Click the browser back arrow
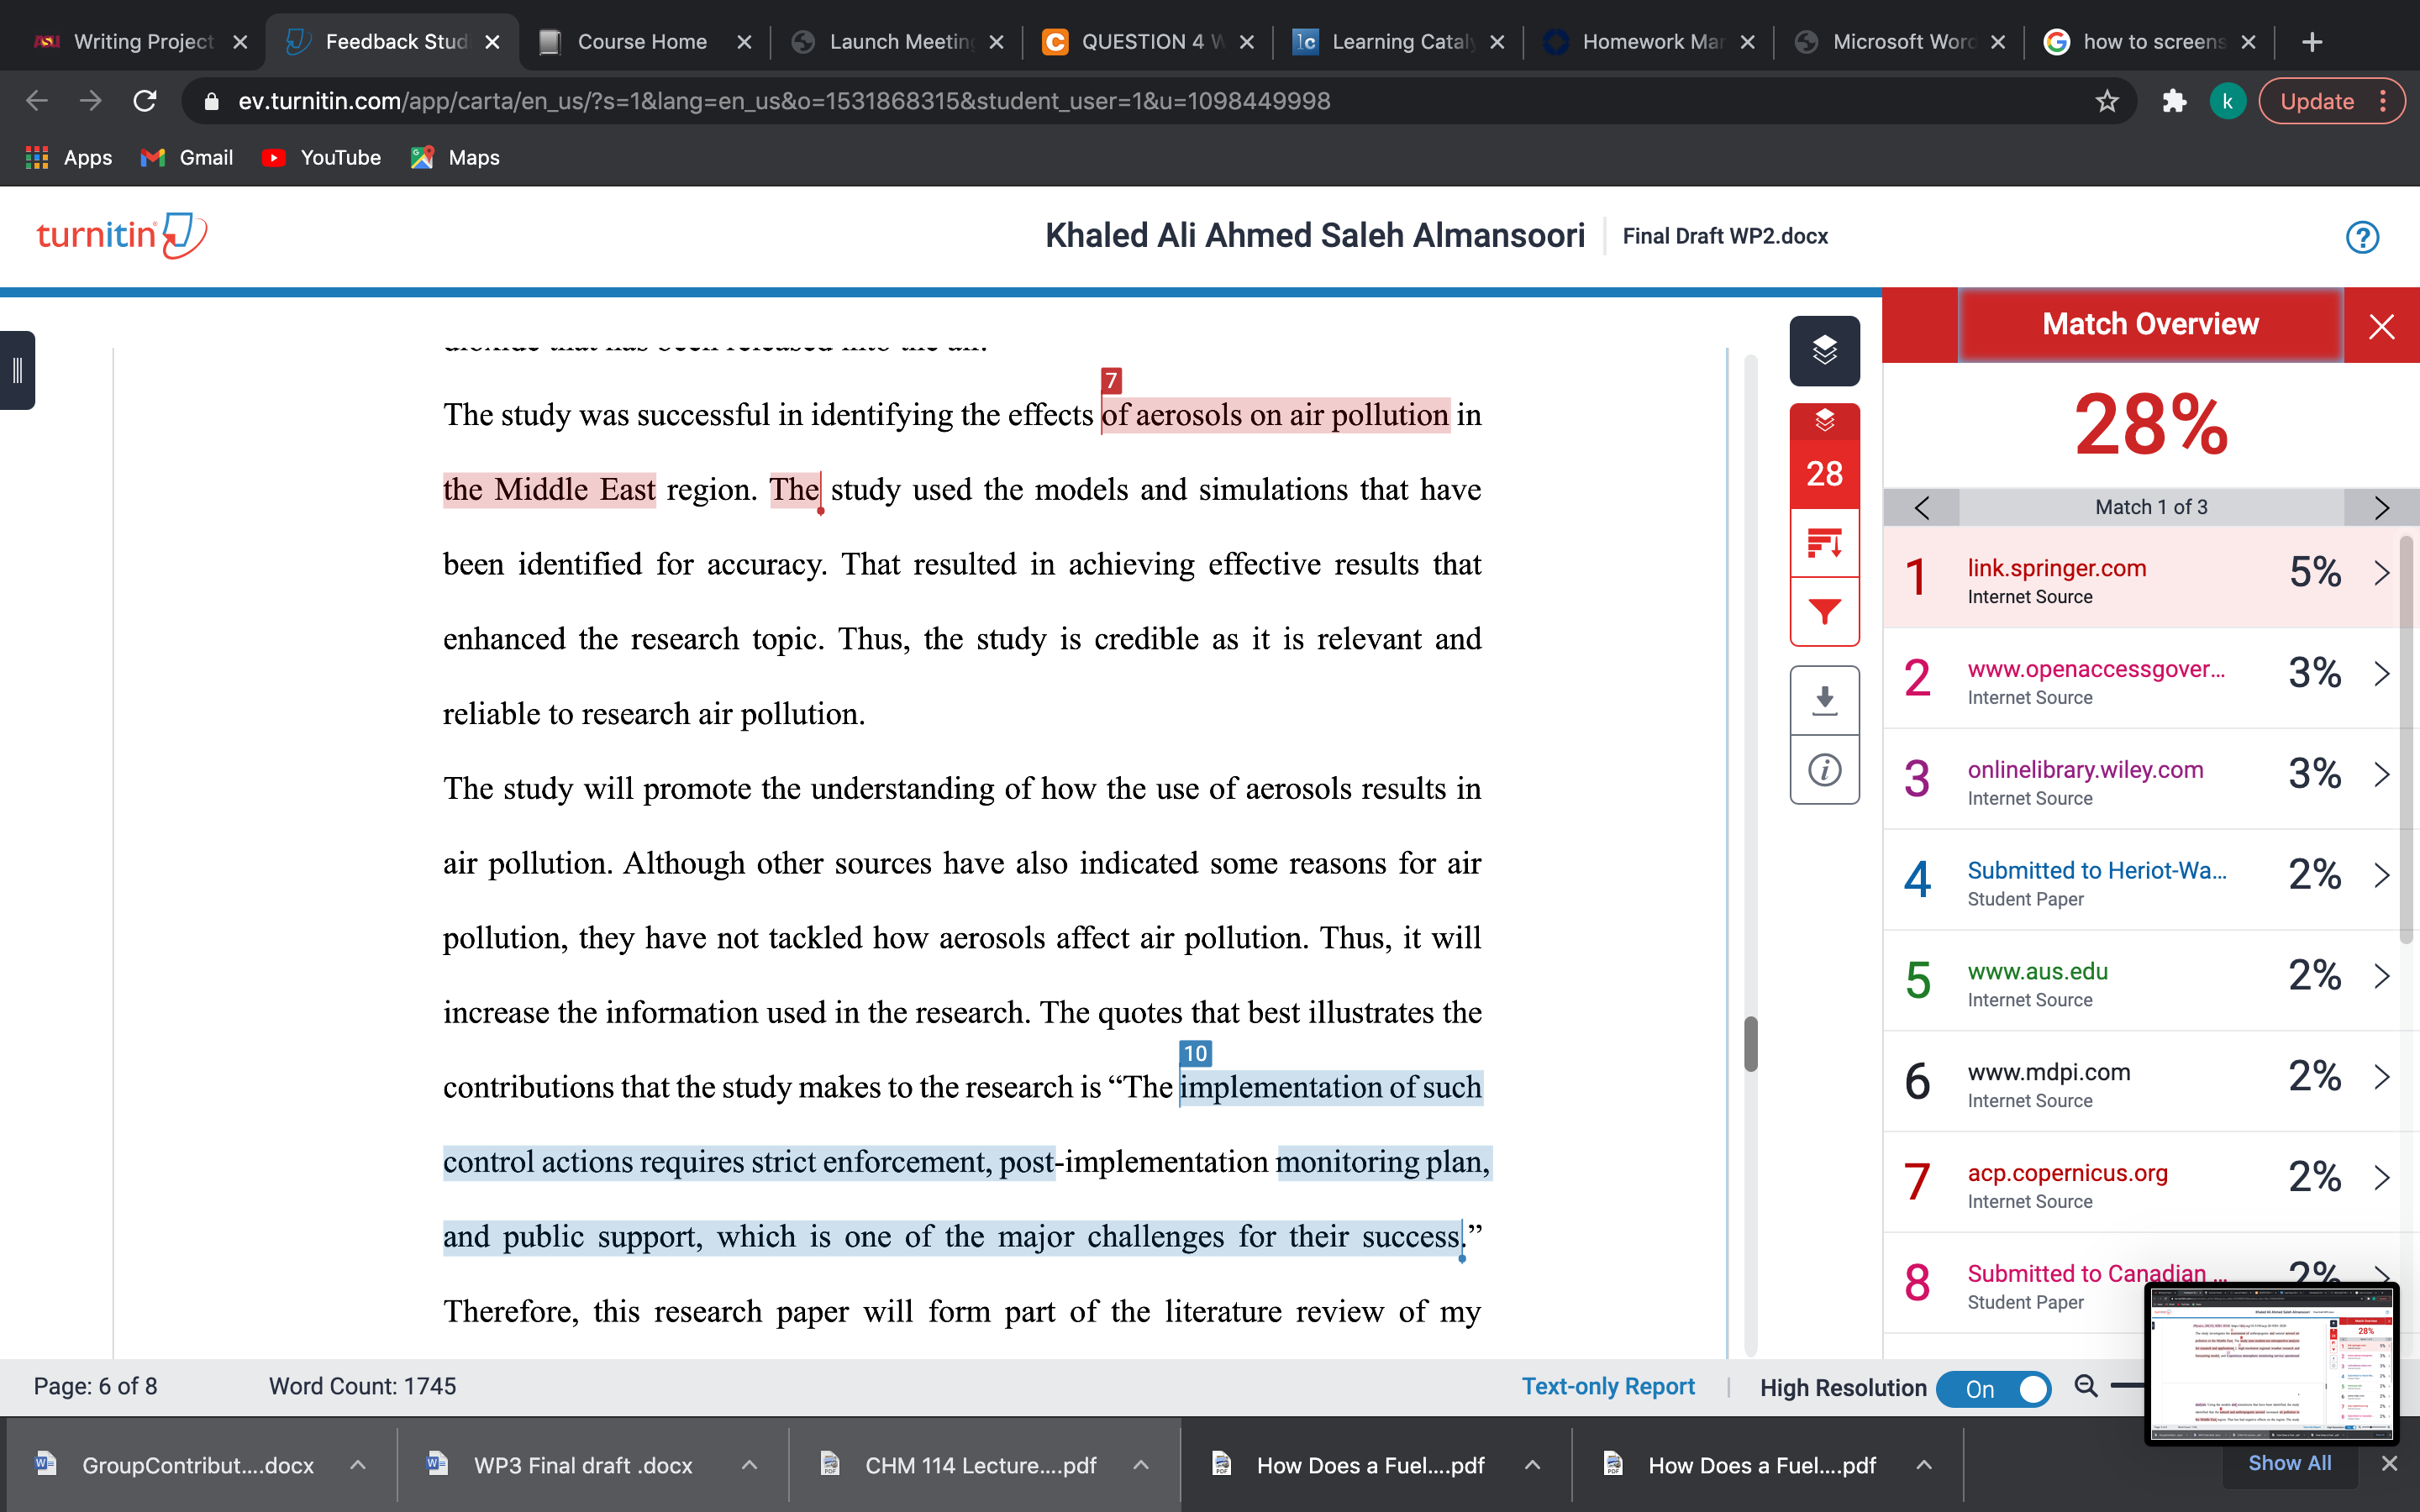2420x1512 pixels. coord(37,101)
